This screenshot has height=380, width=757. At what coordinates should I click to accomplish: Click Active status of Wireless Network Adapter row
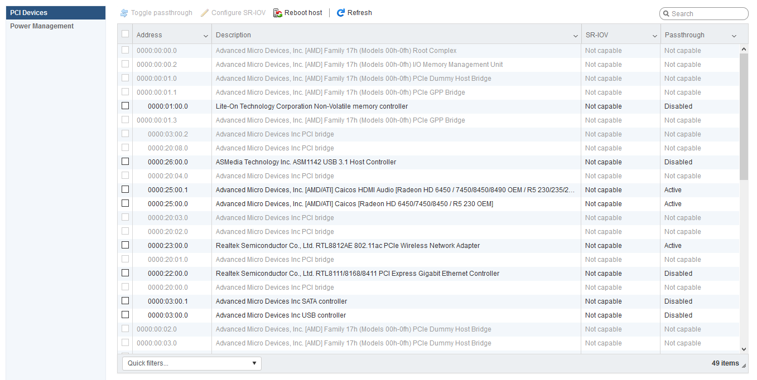(x=673, y=246)
